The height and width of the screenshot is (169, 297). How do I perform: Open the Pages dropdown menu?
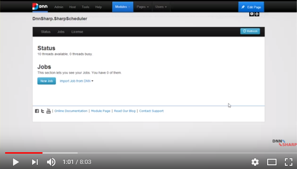[x=142, y=7]
